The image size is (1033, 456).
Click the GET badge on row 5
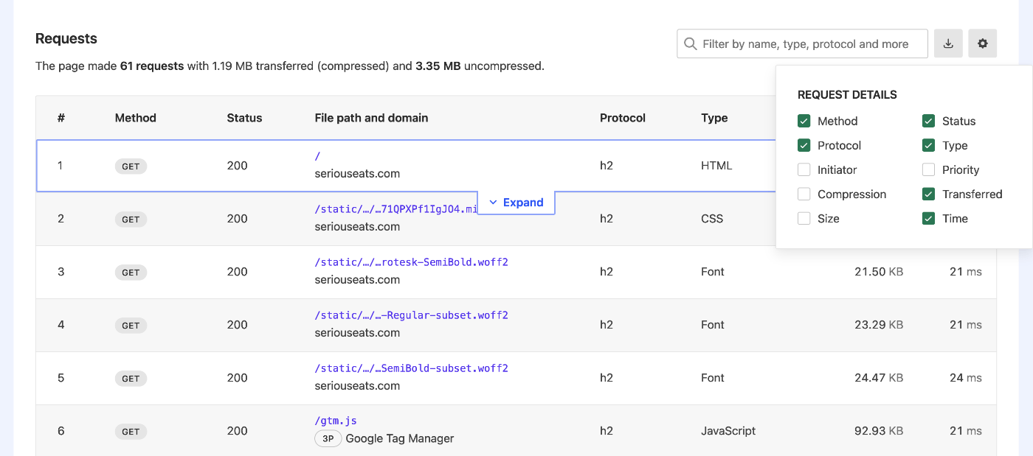point(131,379)
